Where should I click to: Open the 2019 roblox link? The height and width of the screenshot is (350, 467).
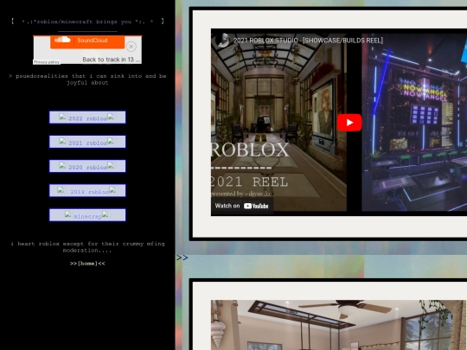(87, 190)
